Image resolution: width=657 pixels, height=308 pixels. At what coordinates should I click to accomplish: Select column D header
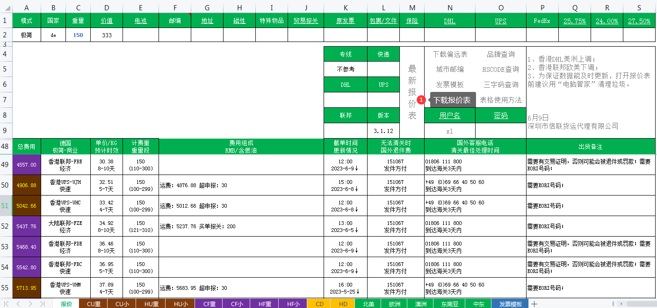coord(107,7)
